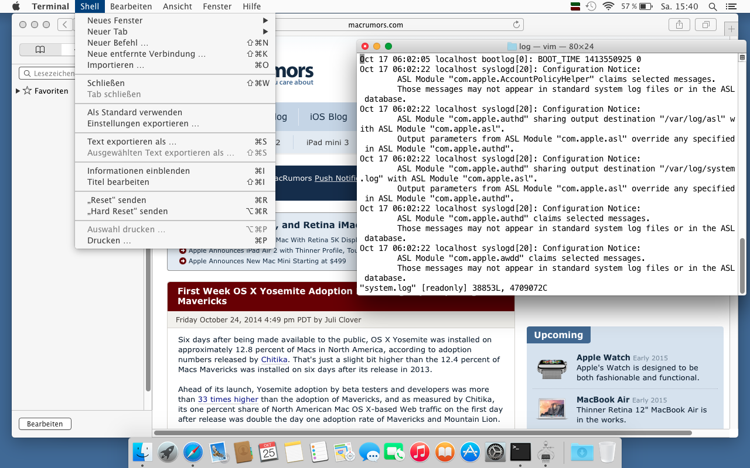Open System Preferences gear icon in Dock
Image resolution: width=750 pixels, height=468 pixels.
click(x=495, y=452)
